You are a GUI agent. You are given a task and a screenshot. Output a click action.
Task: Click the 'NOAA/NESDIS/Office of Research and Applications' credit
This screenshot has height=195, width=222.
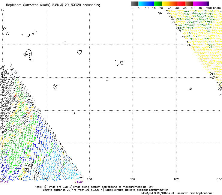point(177,193)
